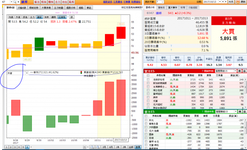Viewport: 247px width, 150px height.
Task: Click the blue help question mark after 紅綠燈
Action: (x=68, y=17)
